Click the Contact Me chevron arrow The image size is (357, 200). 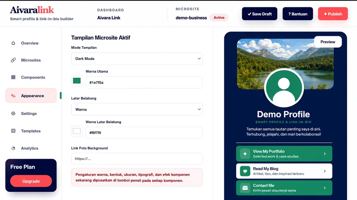click(325, 188)
